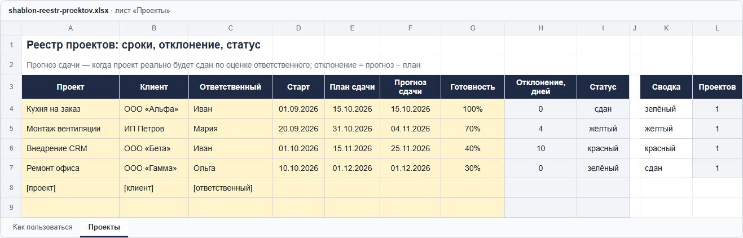Viewport: 743px width, 238px height.
Task: Select Монтаж вентиляции status «жёлтый»
Action: [x=603, y=129]
